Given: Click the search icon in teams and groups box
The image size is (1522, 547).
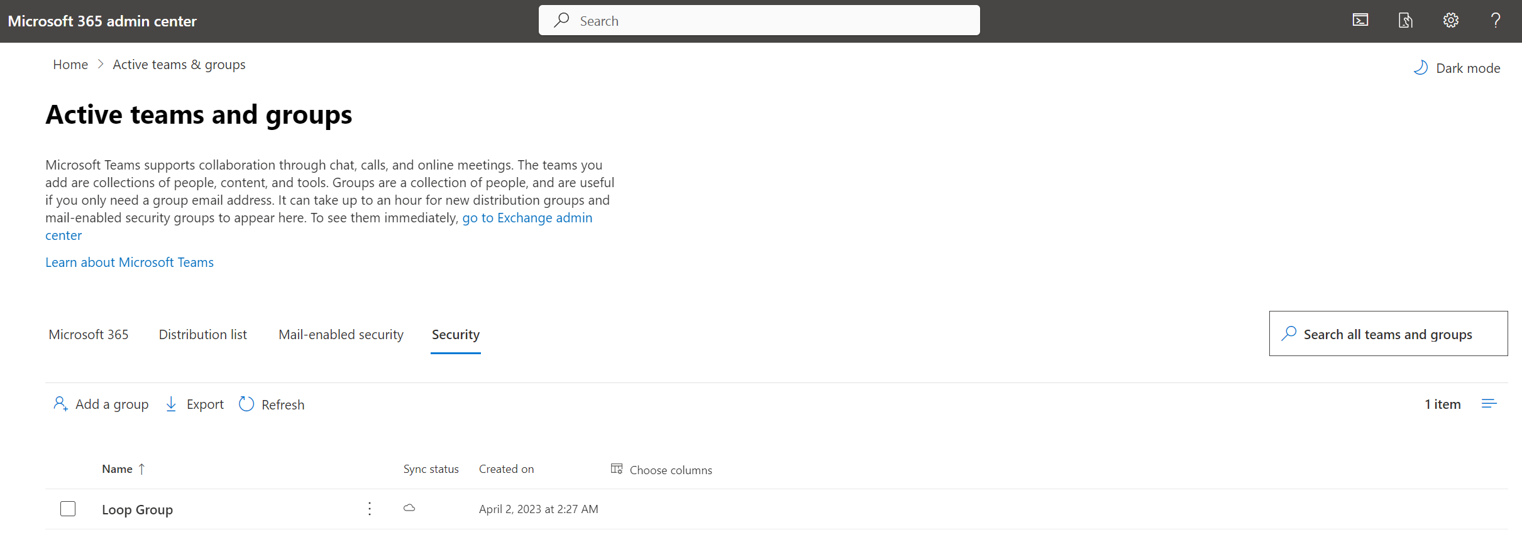Looking at the screenshot, I should tap(1289, 333).
